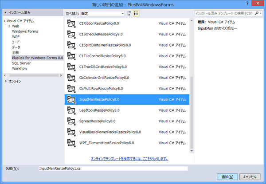Click the InputMan のリサイズポリシー description
The image size is (266, 184).
click(x=217, y=28)
